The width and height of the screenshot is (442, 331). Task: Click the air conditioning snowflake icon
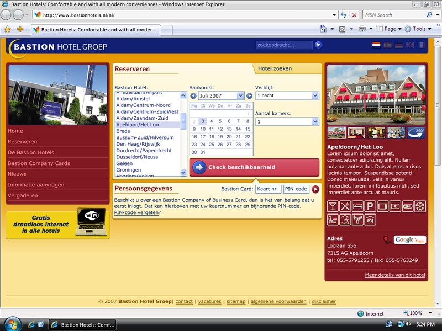[420, 206]
